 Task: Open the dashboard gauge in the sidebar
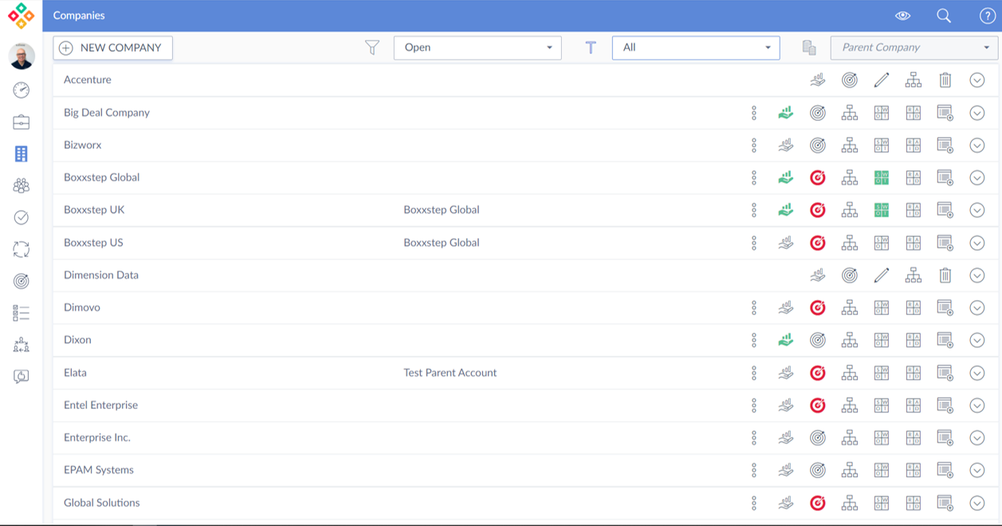point(22,90)
